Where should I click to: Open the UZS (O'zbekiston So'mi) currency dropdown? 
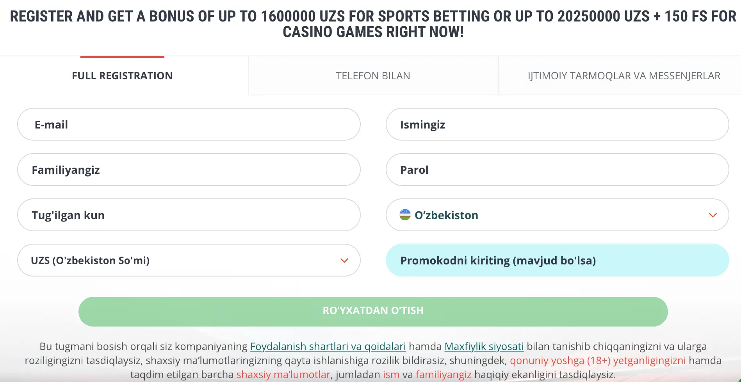(188, 260)
